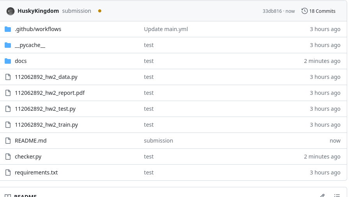Open commit hash 33db816
Screen dimensions: 353x197
point(272,11)
